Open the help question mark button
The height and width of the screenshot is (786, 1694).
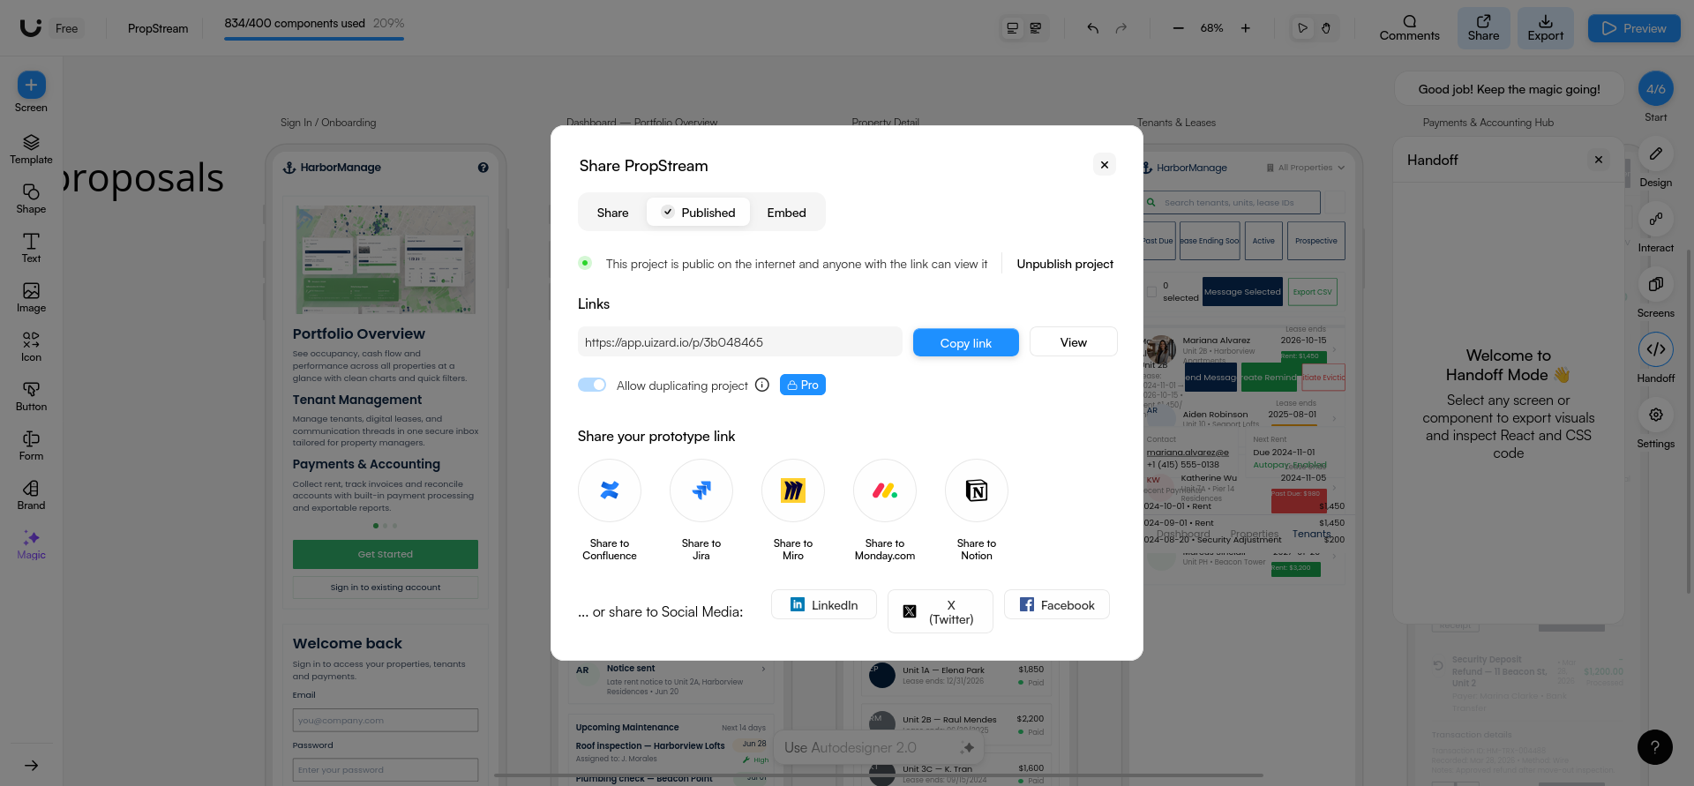pos(1654,747)
